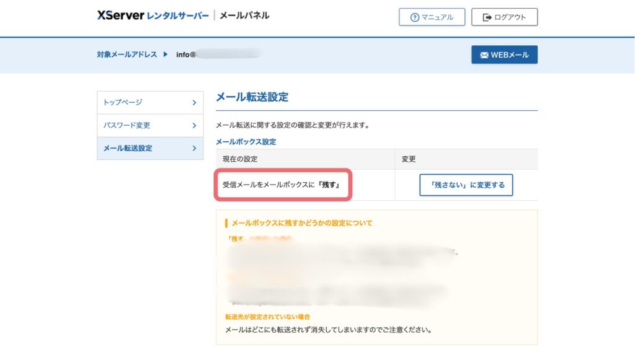The height and width of the screenshot is (357, 635).
Task: Click the メールパネル title text
Action: click(244, 16)
